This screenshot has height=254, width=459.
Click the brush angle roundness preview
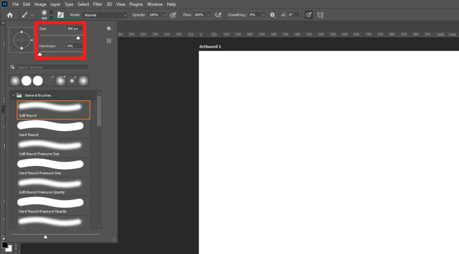pos(22,40)
